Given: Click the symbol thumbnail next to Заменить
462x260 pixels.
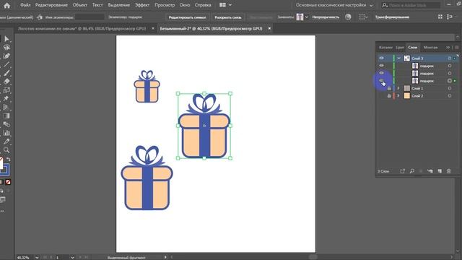Looking at the screenshot, I should 300,17.
